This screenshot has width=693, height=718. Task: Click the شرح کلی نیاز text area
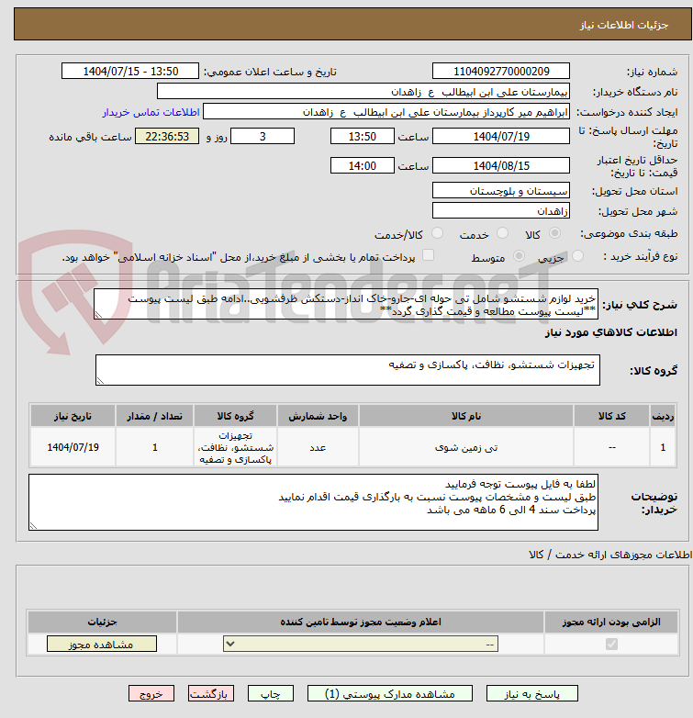(x=346, y=304)
